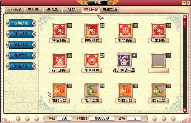Select the 纏絲靈契 skill icon
Viewport: 191px width, 123px height.
click(158, 91)
